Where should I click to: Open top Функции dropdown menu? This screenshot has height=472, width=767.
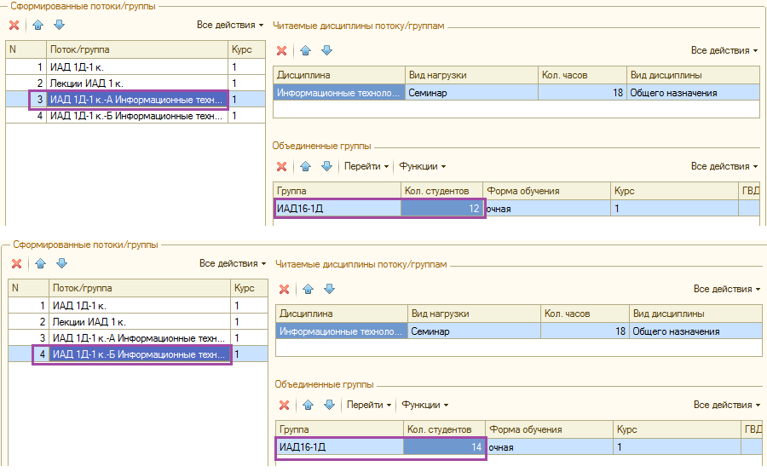[423, 166]
